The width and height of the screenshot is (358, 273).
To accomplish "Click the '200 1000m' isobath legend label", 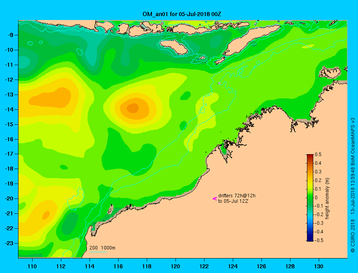I will pyautogui.click(x=102, y=248).
